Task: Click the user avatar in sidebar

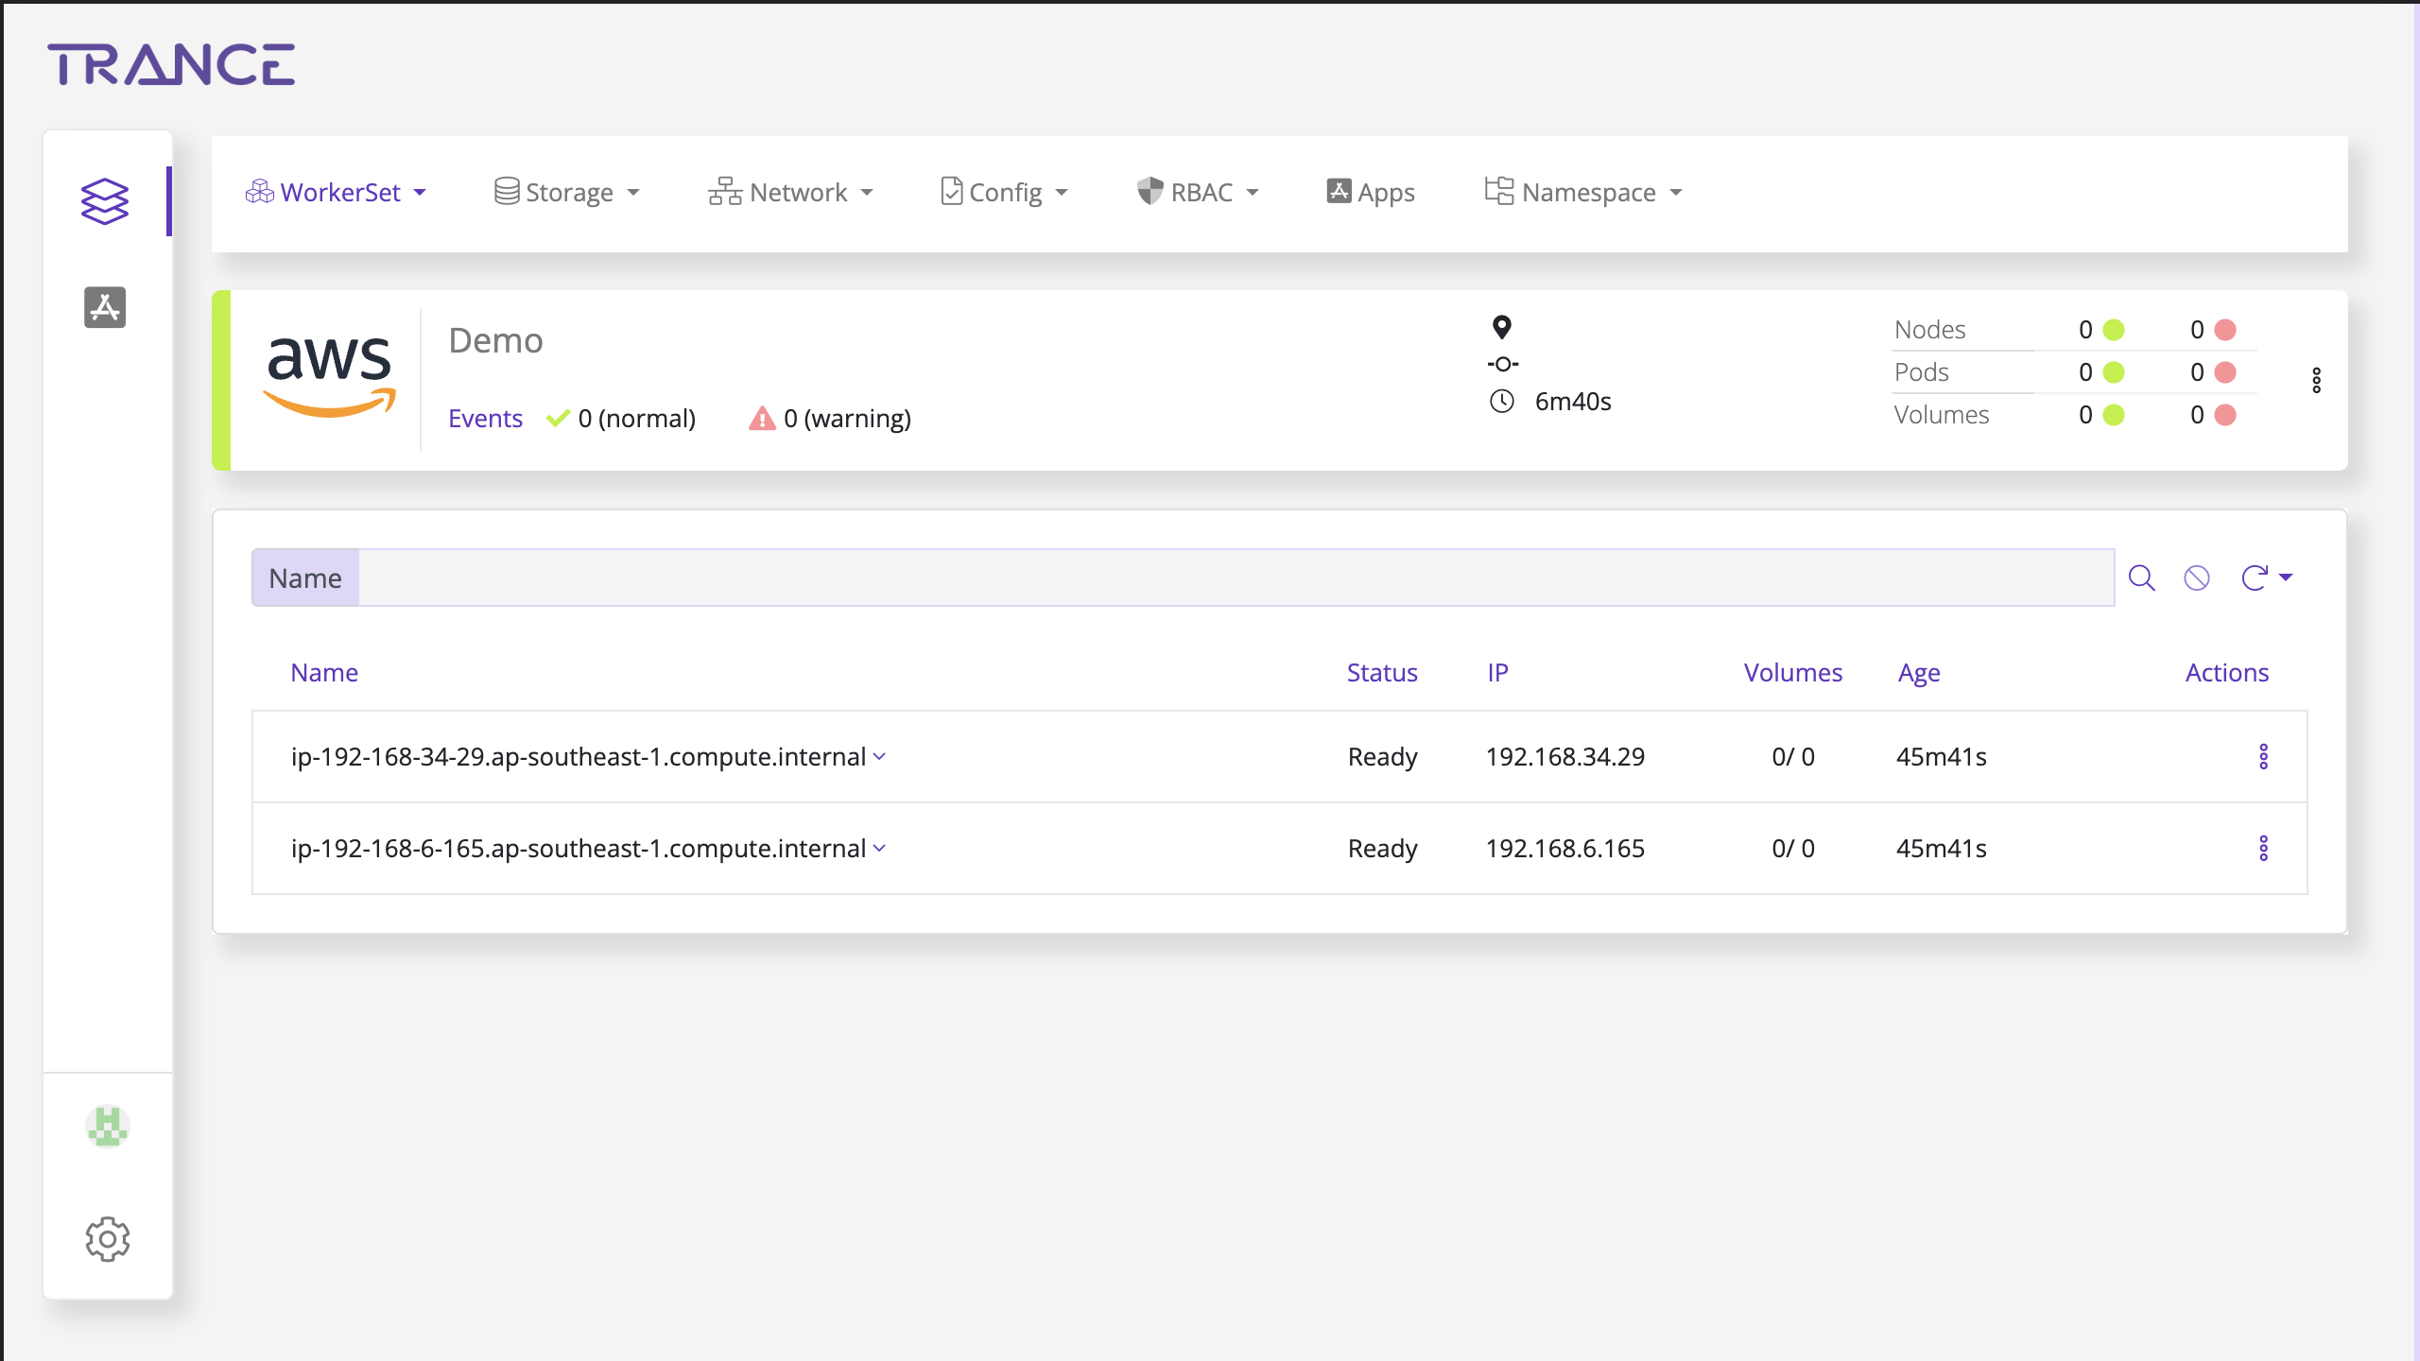Action: [x=107, y=1126]
